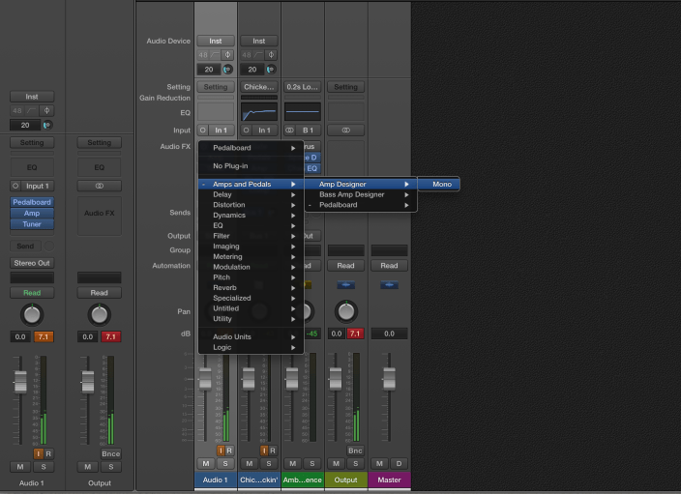Toggle input monitoring on the Chic...ckin' strip
681x494 pixels.
coord(263,450)
